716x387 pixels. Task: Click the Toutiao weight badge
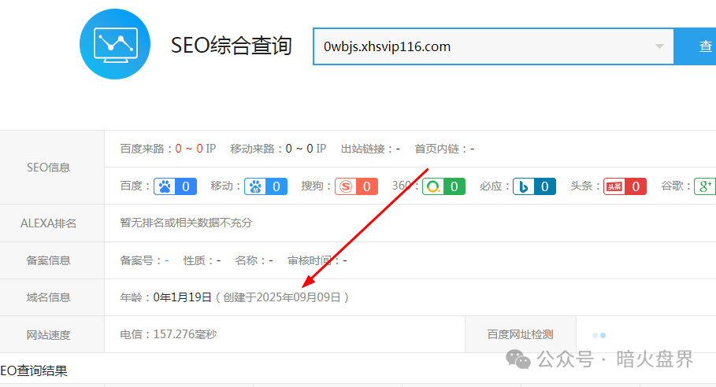coord(625,186)
